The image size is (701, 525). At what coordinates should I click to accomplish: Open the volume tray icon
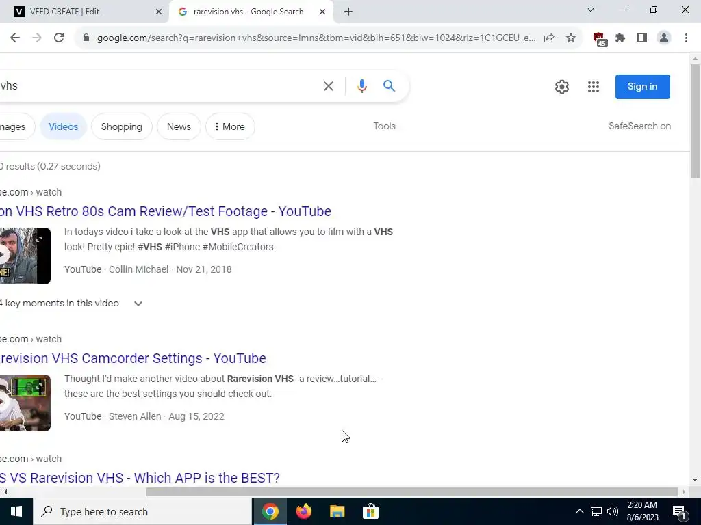(613, 511)
